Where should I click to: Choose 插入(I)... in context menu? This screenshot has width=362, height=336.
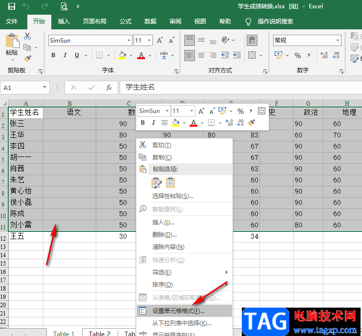pyautogui.click(x=185, y=223)
